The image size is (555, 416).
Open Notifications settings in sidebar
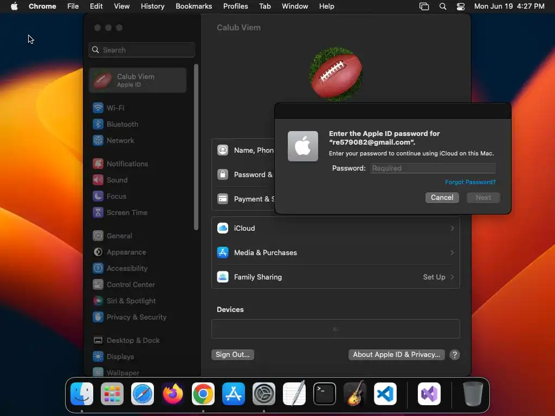[120, 164]
